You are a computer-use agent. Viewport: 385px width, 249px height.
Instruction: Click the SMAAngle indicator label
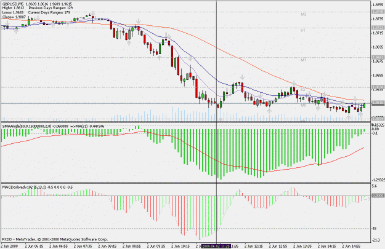click(53, 126)
